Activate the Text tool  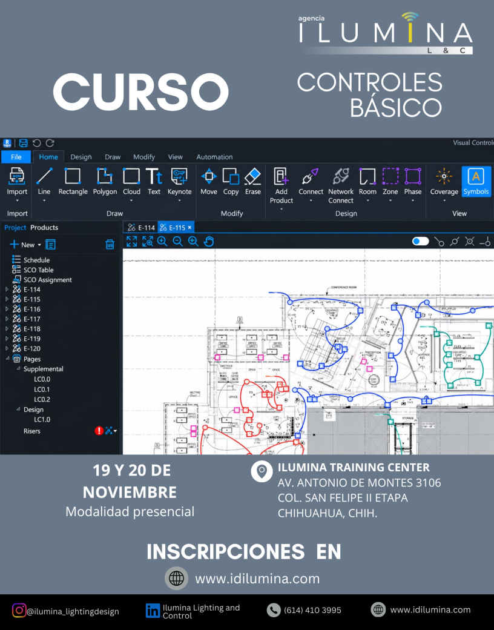click(154, 182)
